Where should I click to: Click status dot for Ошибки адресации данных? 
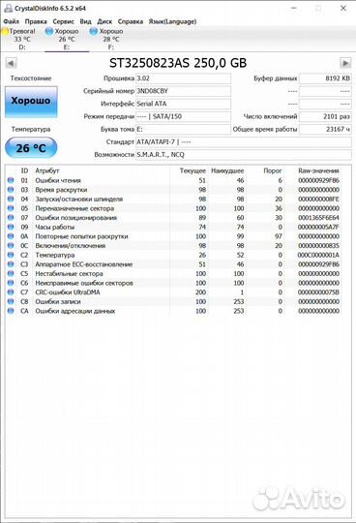pyautogui.click(x=11, y=311)
